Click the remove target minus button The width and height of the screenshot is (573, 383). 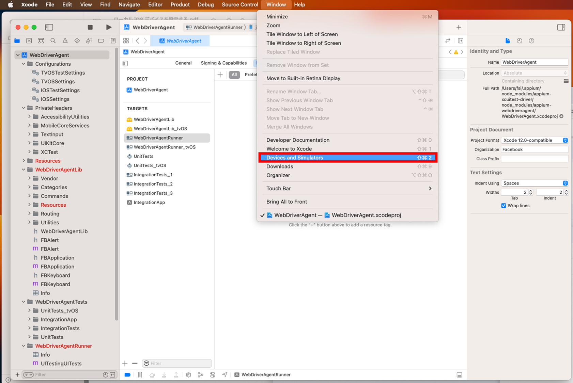click(135, 364)
